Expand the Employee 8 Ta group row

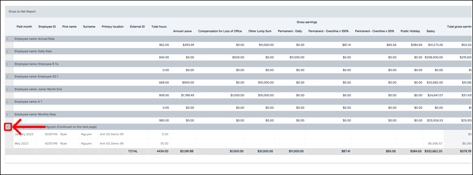tap(7, 64)
